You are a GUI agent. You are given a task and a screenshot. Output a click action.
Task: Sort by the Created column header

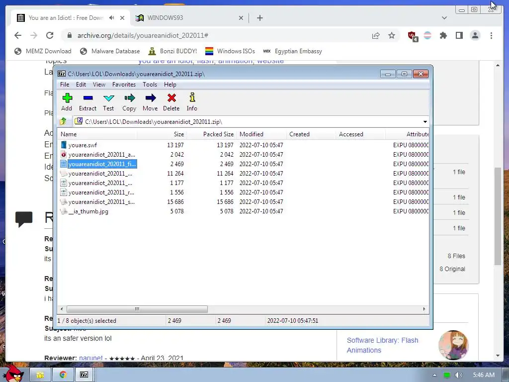[311, 134]
